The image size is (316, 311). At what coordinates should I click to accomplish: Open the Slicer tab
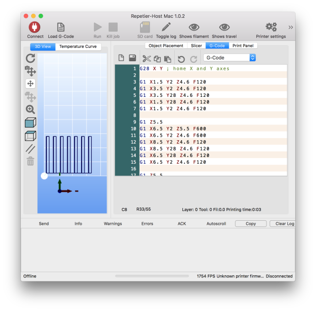(x=196, y=46)
